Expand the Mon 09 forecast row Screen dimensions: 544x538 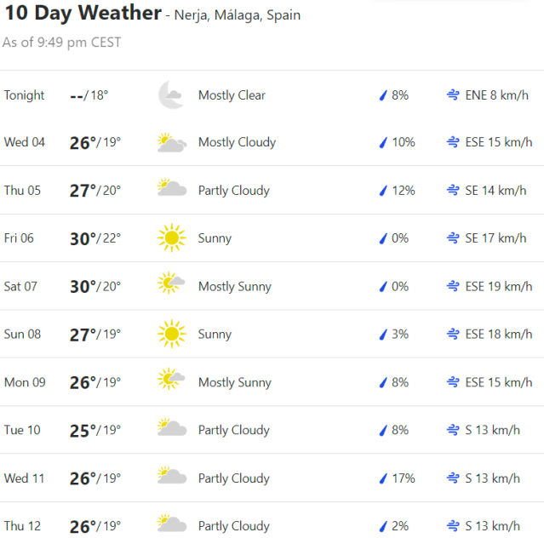pos(272,382)
